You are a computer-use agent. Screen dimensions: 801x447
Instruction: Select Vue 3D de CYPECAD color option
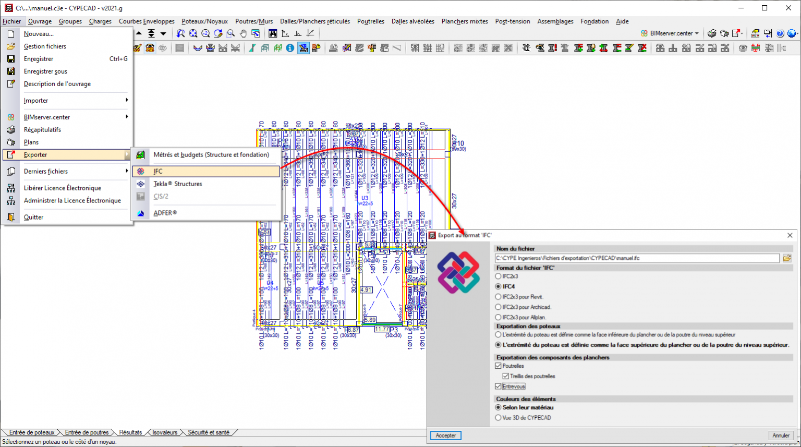coord(499,418)
